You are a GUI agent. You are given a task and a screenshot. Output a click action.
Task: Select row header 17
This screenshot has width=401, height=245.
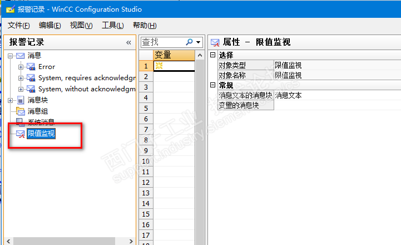tap(146, 236)
